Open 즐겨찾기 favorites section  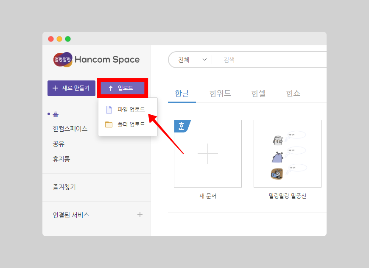[64, 187]
